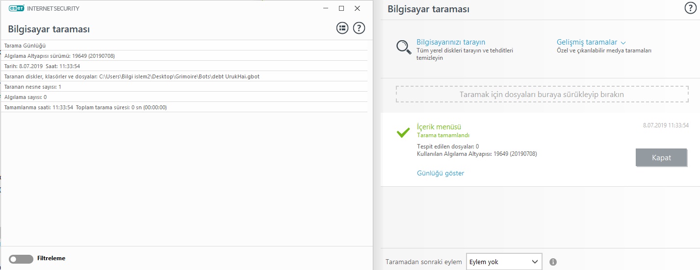Open the Eylem yok combo box
Screen dimensions: 700x270
pyautogui.click(x=504, y=262)
